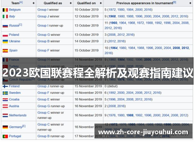Follow the Group G link in Austria row
Viewport: 196px width, 142px height.
[x=44, y=106]
